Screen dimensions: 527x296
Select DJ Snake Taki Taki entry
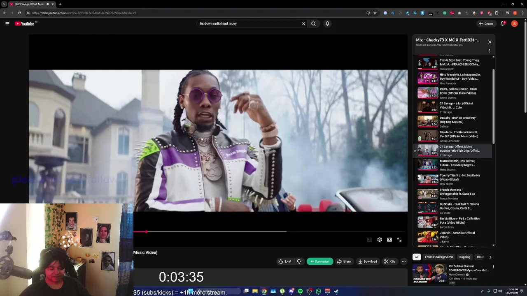452,208
